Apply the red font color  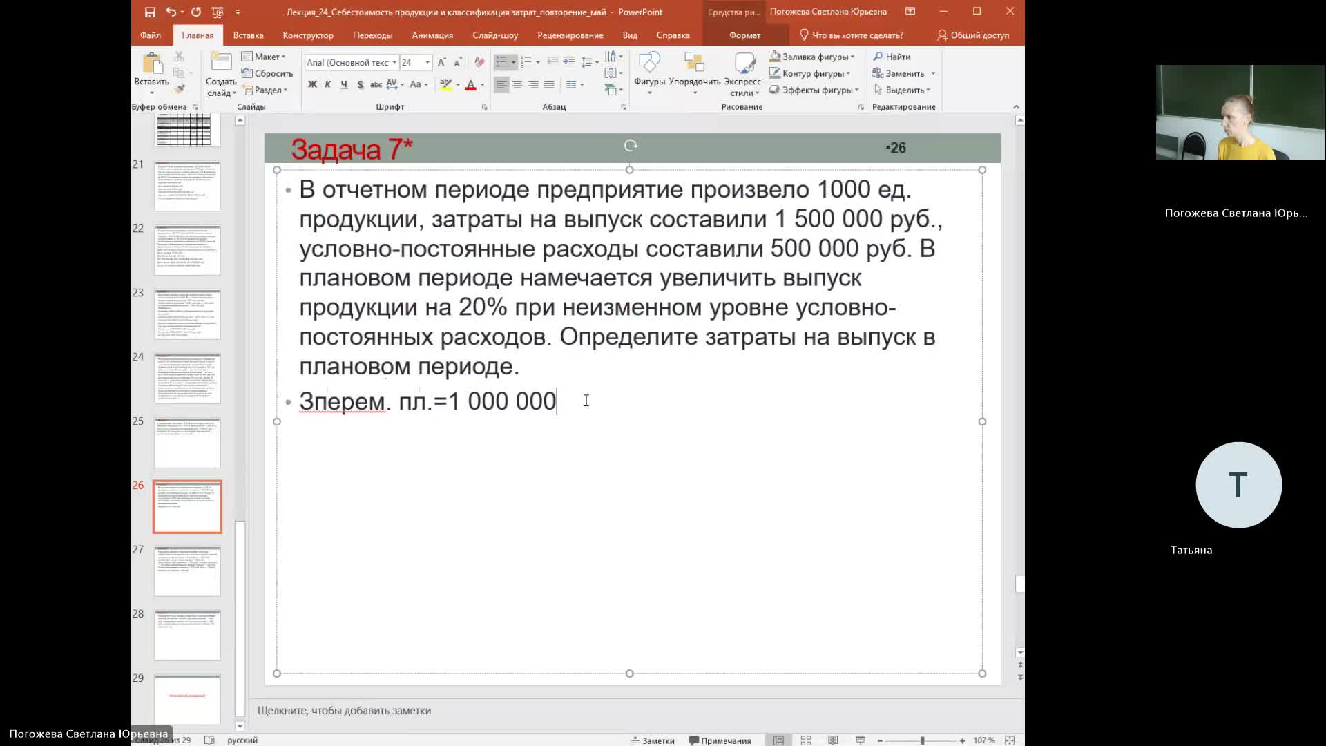pos(470,84)
